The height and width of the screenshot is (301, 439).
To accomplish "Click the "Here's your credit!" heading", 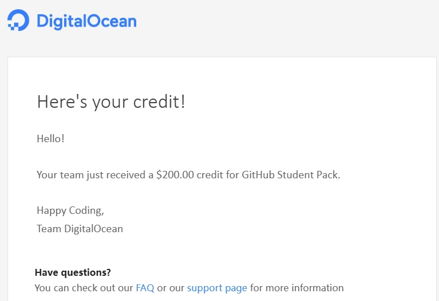I will point(111,102).
